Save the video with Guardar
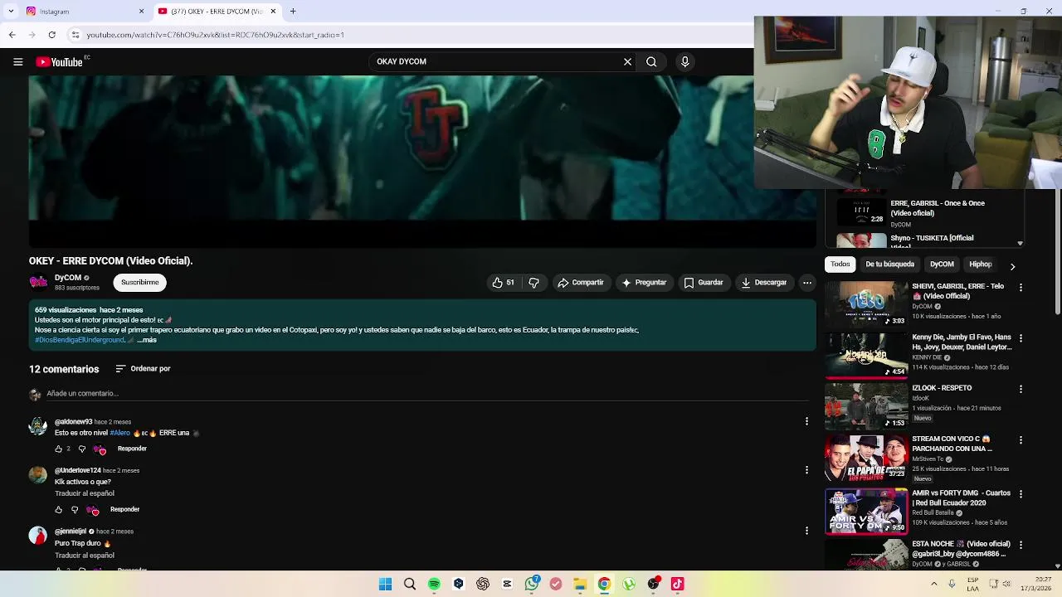The height and width of the screenshot is (597, 1062). coord(704,283)
